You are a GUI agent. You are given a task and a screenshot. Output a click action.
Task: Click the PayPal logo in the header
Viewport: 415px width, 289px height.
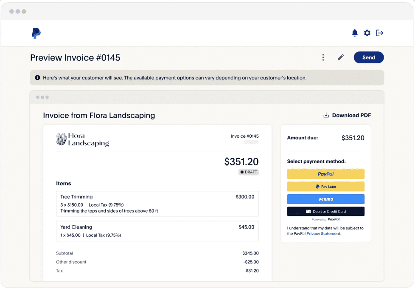pyautogui.click(x=36, y=33)
